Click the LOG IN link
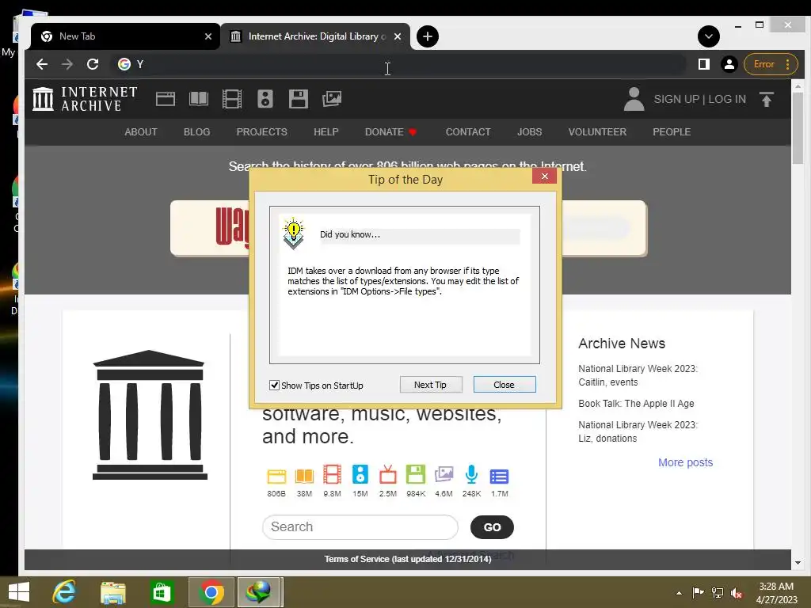 (727, 99)
